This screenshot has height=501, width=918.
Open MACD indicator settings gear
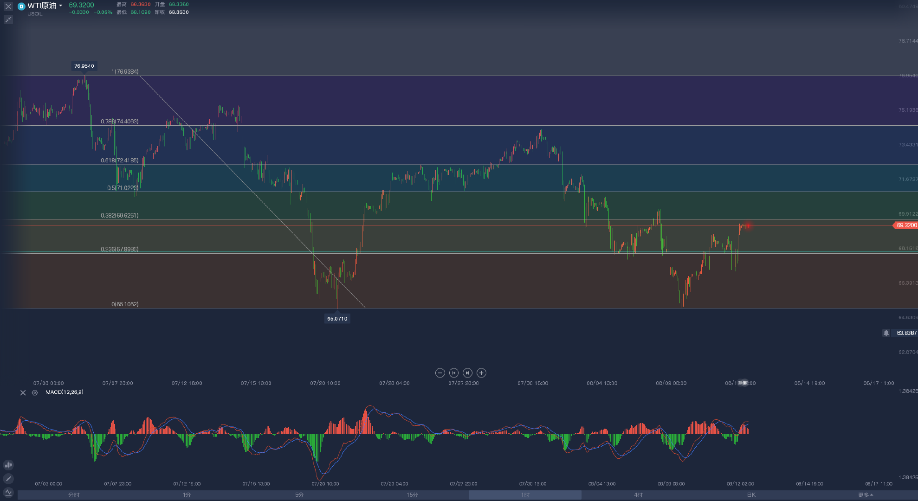tap(35, 392)
